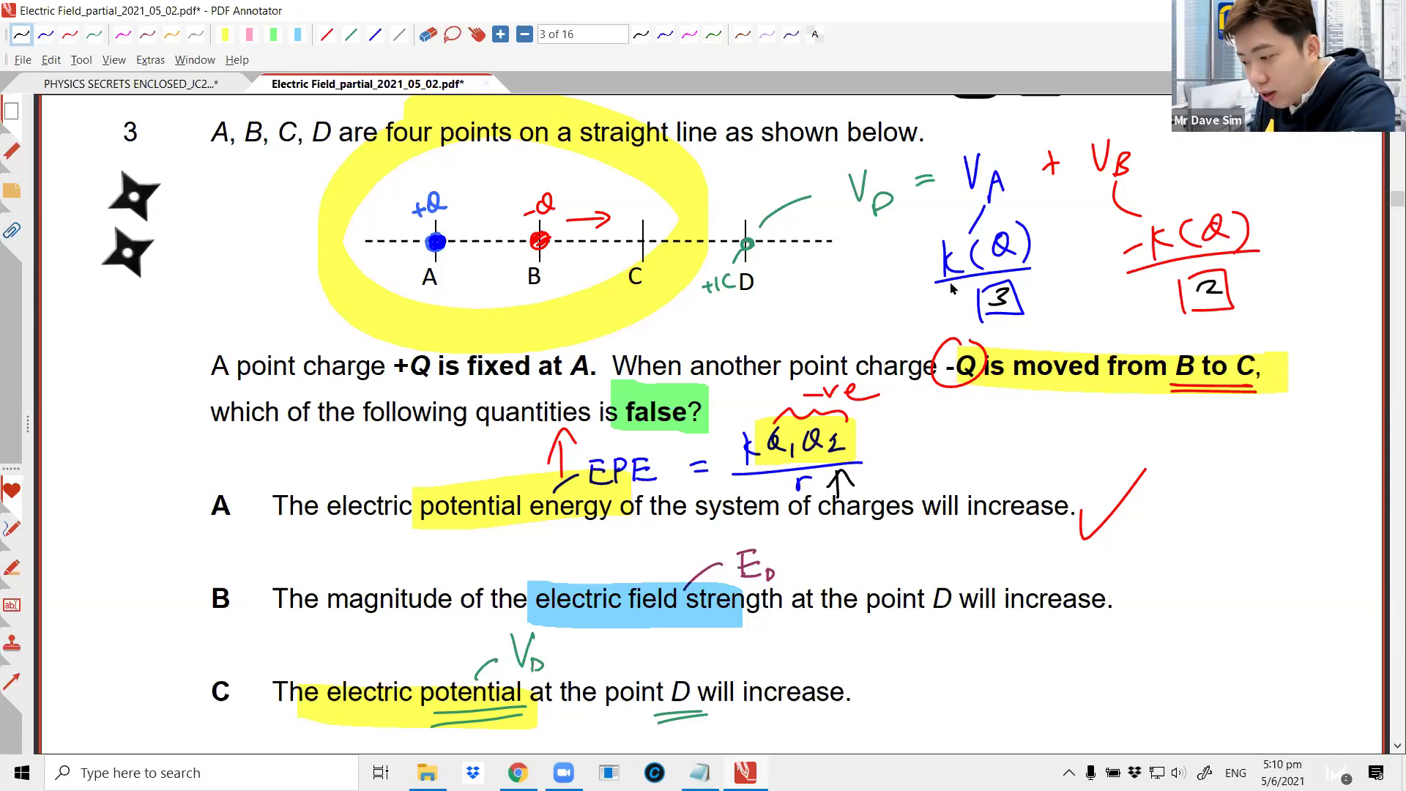Open the Extras menu

click(x=150, y=60)
